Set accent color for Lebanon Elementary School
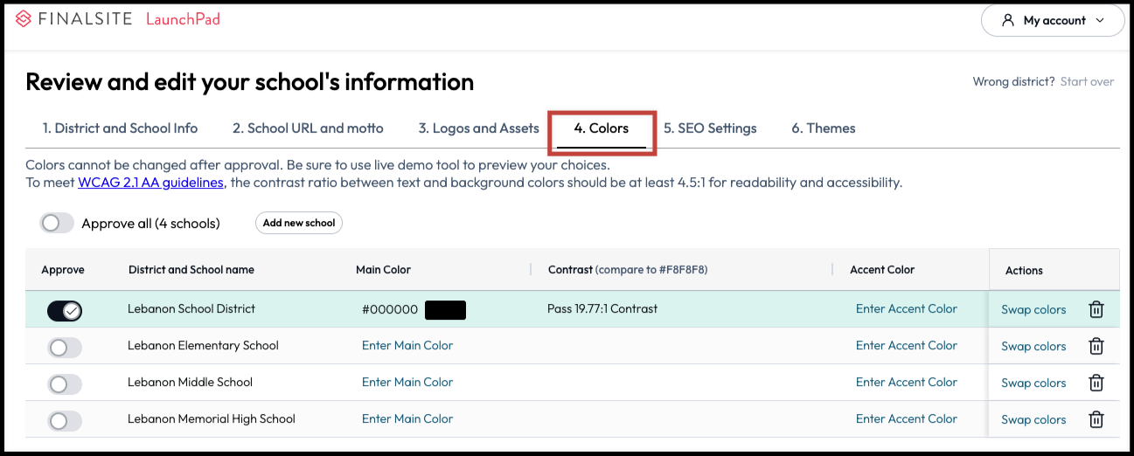Viewport: 1134px width, 456px height. (x=907, y=345)
